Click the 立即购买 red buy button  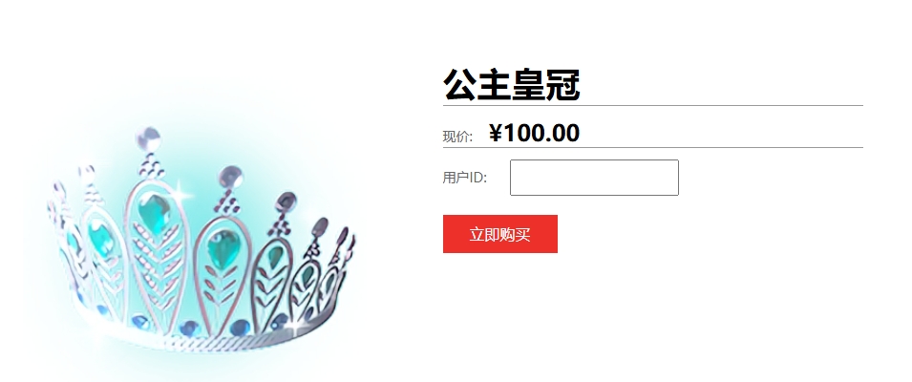click(500, 234)
